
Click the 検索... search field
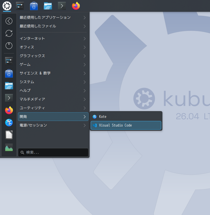pyautogui.click(x=53, y=153)
